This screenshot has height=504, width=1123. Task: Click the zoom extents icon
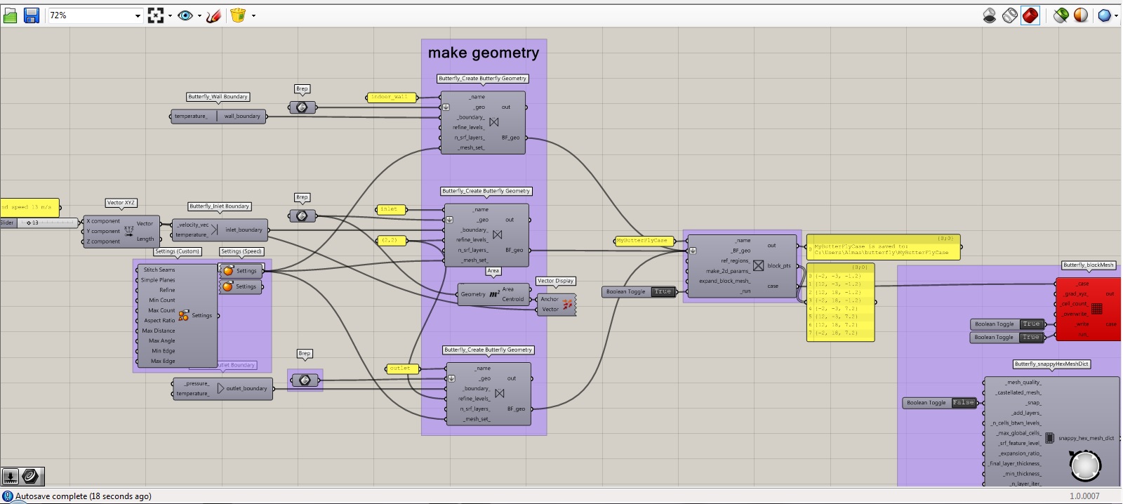[156, 15]
